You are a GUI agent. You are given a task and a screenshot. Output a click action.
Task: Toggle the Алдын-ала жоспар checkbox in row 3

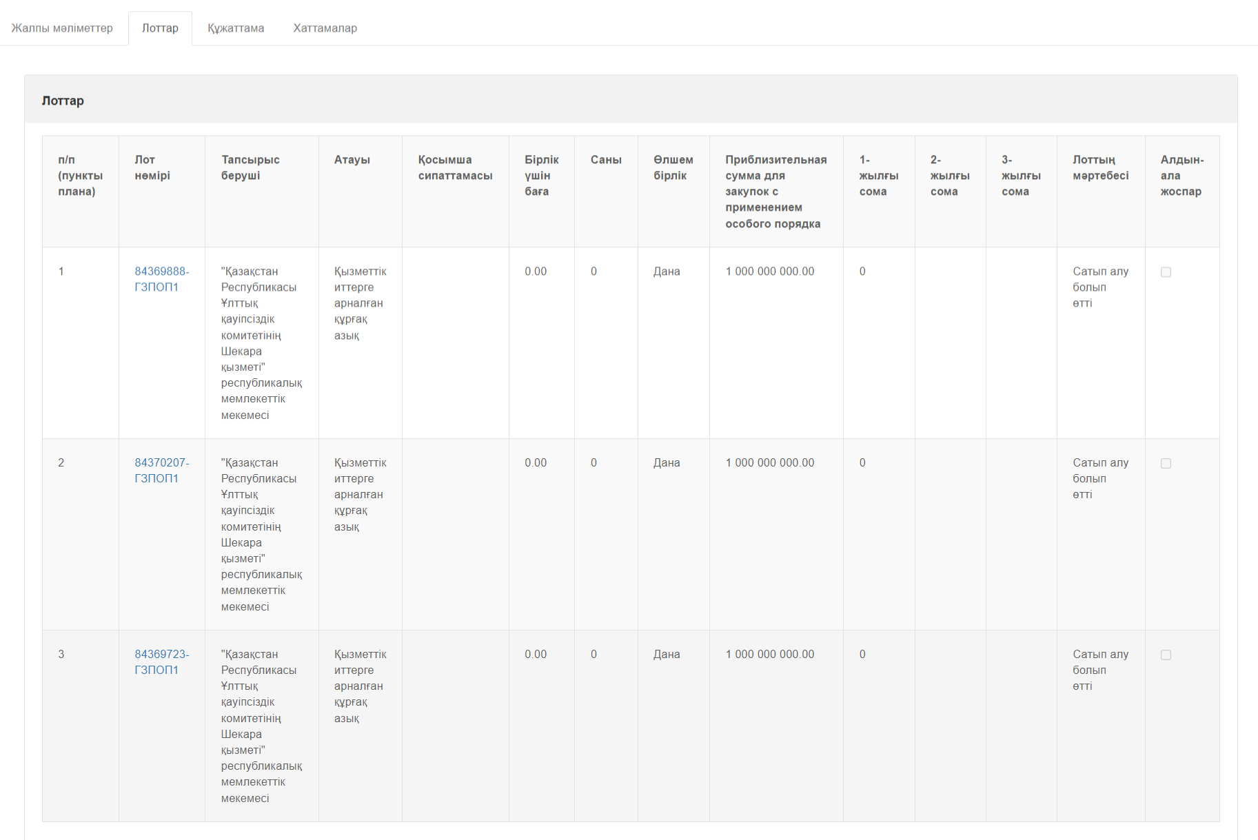[1166, 655]
